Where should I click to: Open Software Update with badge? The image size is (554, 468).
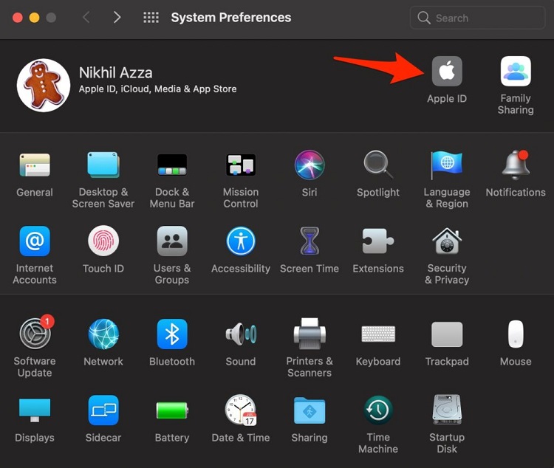pos(35,334)
